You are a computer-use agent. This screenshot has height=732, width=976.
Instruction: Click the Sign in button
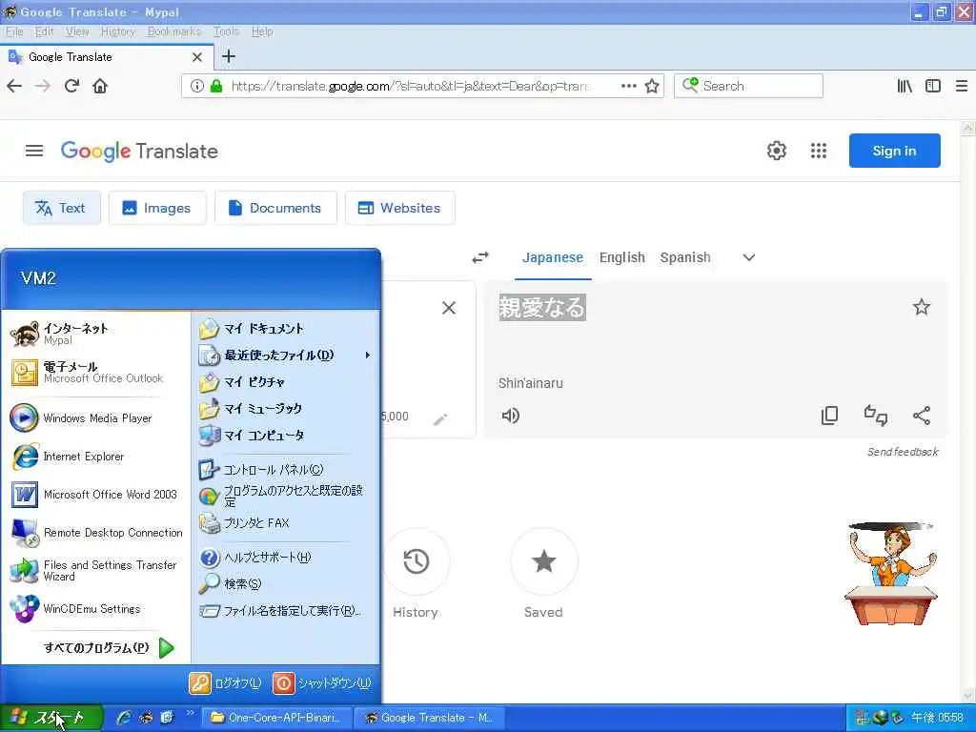894,151
